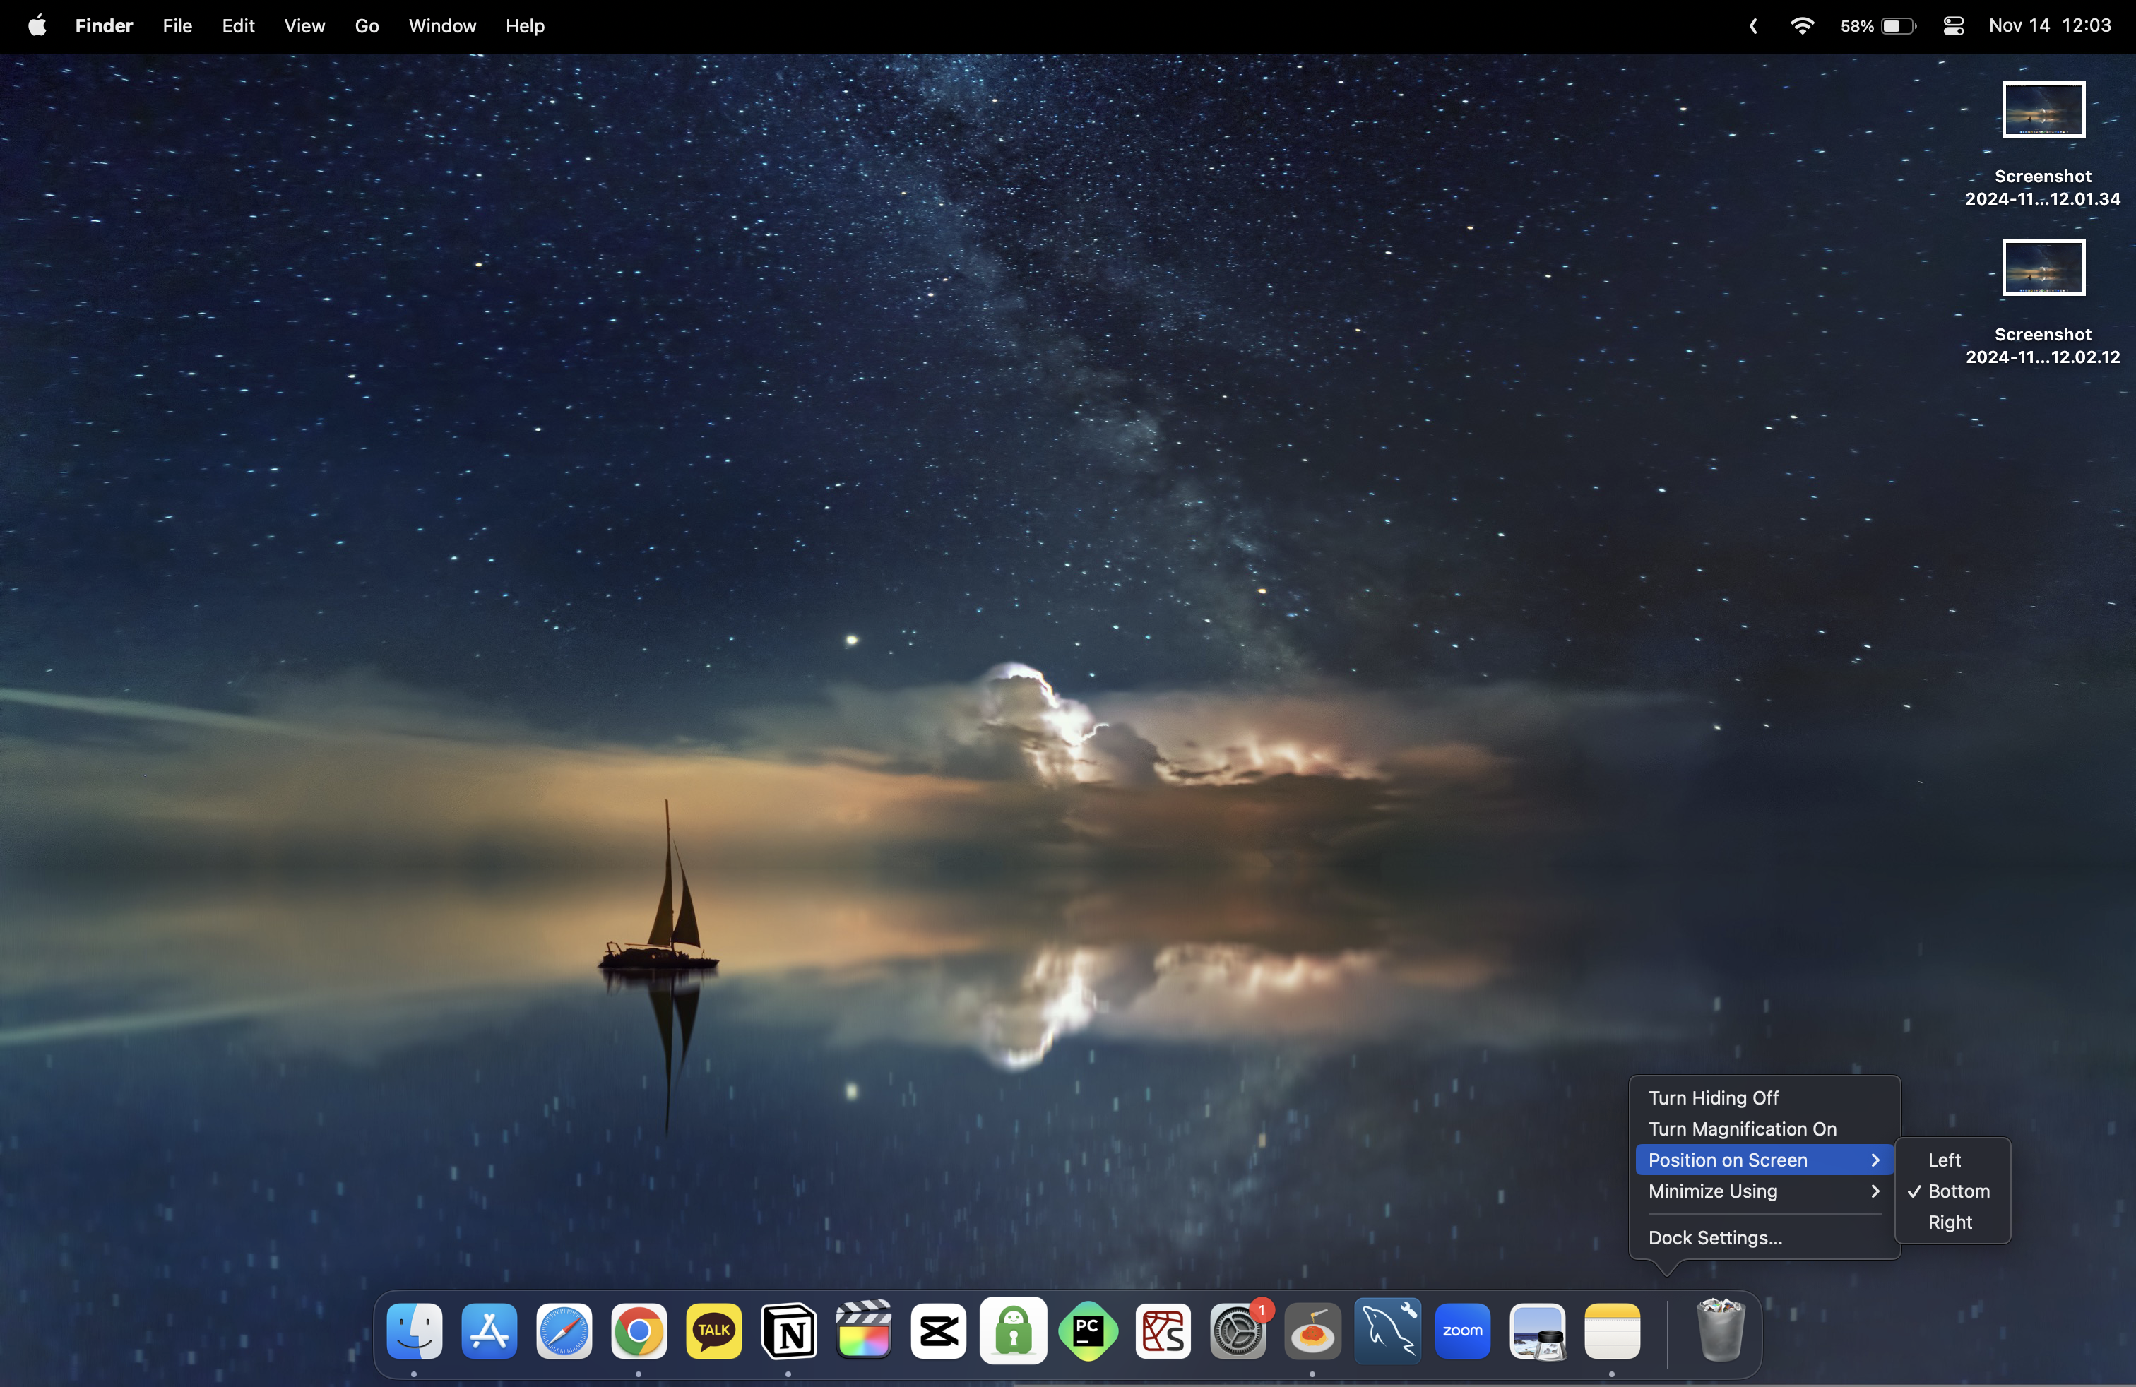Click Turn Hiding Off menu entry
The width and height of the screenshot is (2136, 1387).
point(1714,1098)
